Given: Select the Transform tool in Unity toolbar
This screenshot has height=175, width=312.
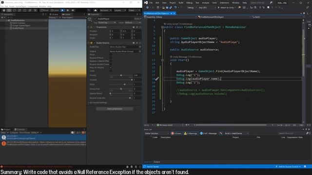Looking at the screenshot, I should (x=30, y=10).
